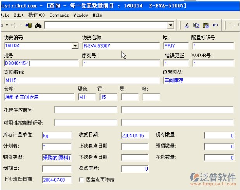Viewport: 240px width, 190px height.
Task: Open the Window menu
Action: pyautogui.click(x=80, y=15)
